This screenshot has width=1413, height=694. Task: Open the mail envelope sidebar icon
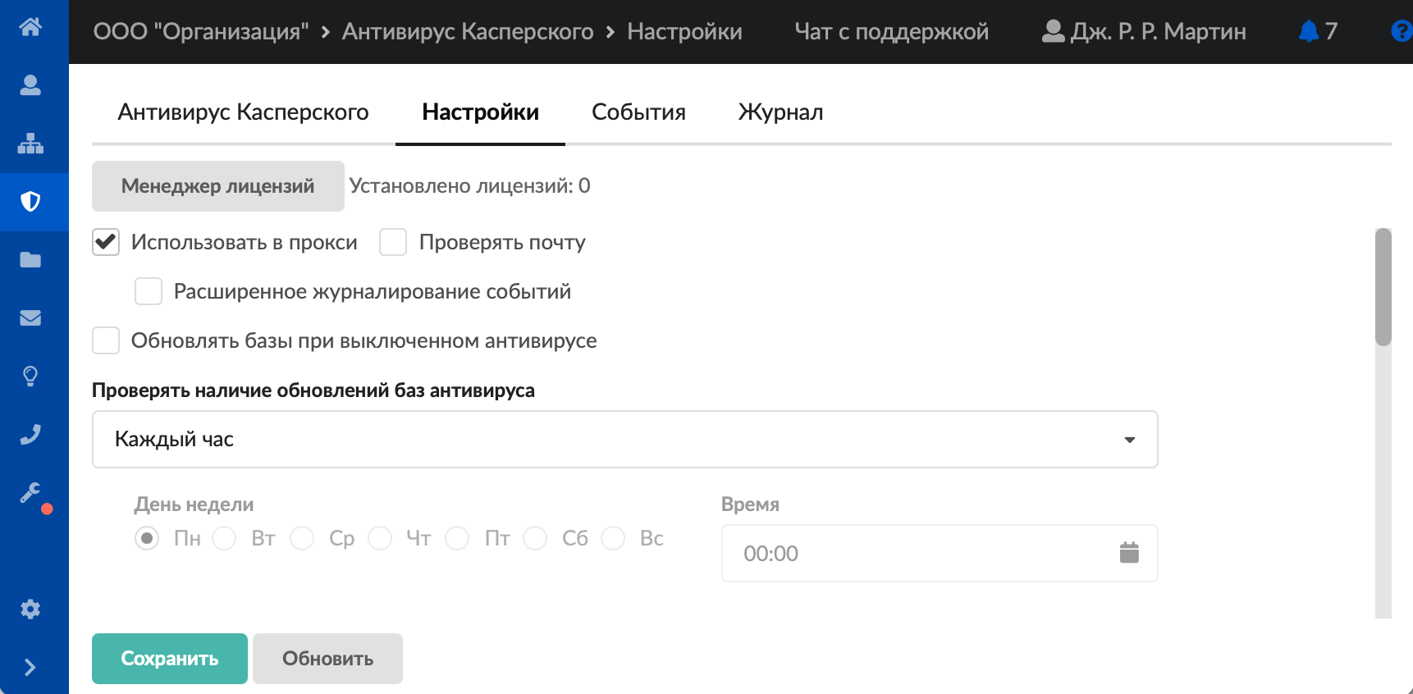click(30, 318)
